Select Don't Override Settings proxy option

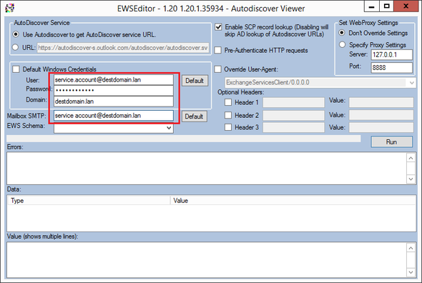pyautogui.click(x=342, y=33)
